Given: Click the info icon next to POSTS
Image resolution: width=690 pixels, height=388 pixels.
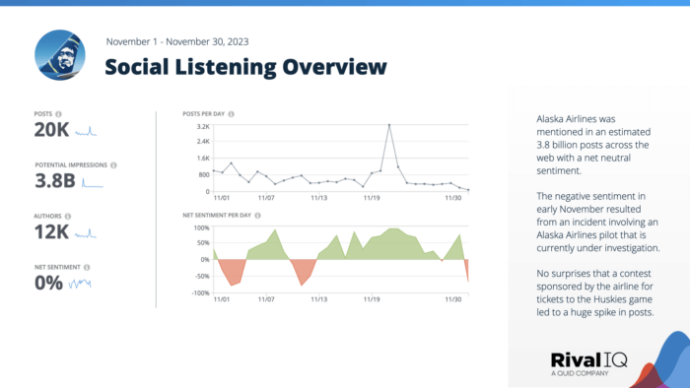Looking at the screenshot, I should pos(58,114).
